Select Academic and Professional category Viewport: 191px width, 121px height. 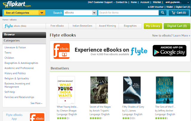(x=19, y=68)
